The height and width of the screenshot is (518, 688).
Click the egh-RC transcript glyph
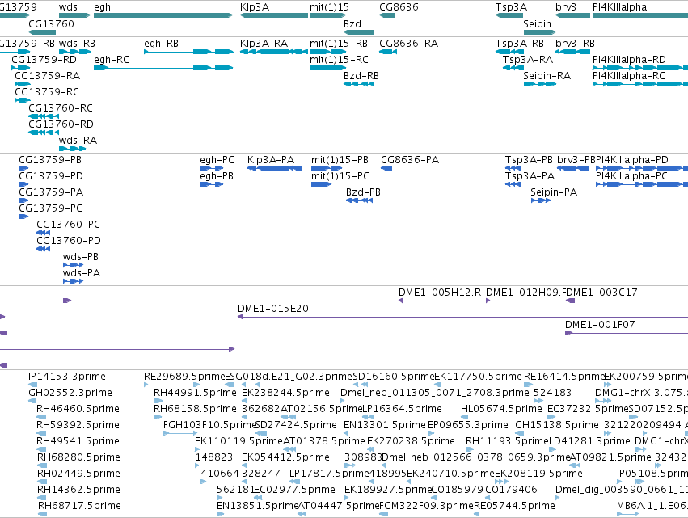click(163, 68)
